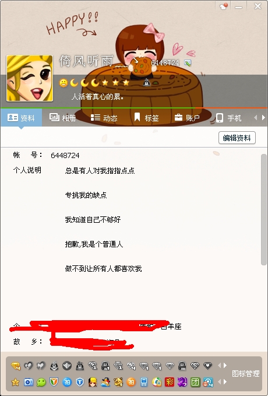This screenshot has width=268, height=396.
Task: Click the vertical scrollbar of the profile panel
Action: pos(264,209)
